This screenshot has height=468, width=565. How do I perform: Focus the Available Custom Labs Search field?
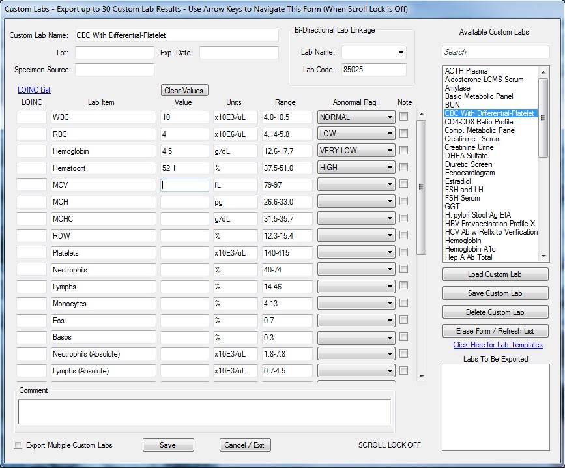click(496, 52)
